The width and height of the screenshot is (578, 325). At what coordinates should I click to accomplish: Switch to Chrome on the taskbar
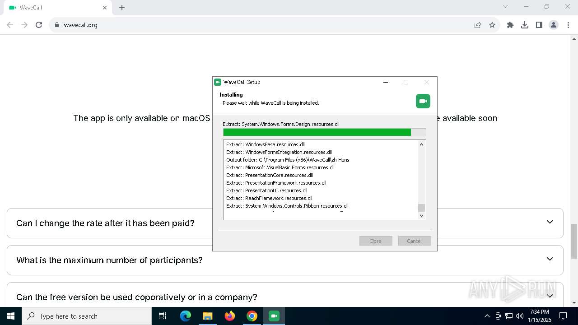click(252, 316)
